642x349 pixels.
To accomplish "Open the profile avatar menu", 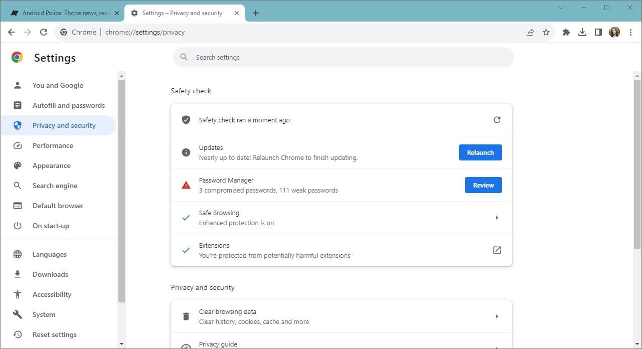I will (x=614, y=32).
